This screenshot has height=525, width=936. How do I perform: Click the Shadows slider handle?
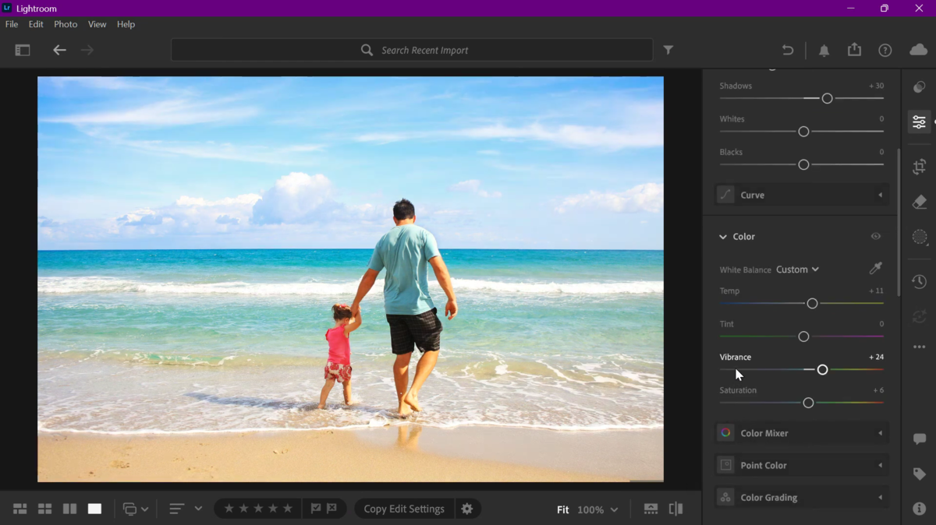(827, 98)
